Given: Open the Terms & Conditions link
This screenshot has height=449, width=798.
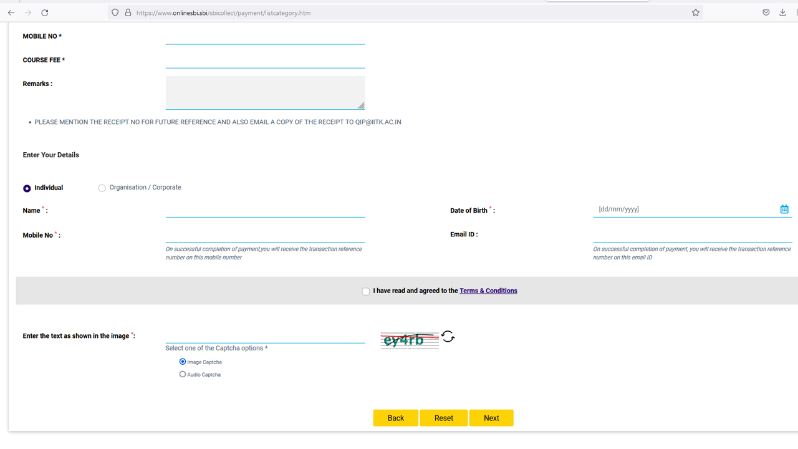Looking at the screenshot, I should coord(488,291).
